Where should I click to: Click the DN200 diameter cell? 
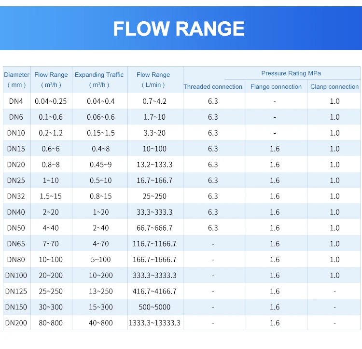(16, 322)
